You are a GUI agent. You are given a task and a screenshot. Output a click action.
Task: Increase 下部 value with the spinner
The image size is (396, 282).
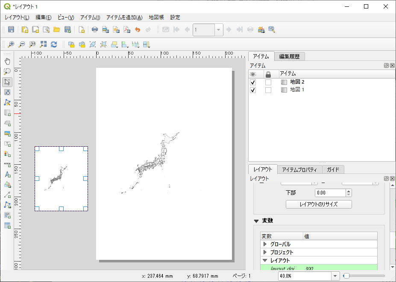point(349,191)
